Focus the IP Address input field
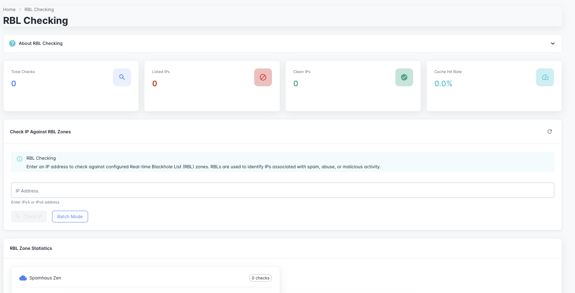 [x=282, y=190]
